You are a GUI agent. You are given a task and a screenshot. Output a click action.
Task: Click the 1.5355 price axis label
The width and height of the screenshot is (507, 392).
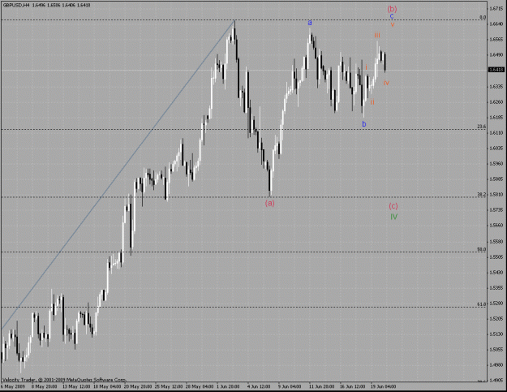(496, 288)
